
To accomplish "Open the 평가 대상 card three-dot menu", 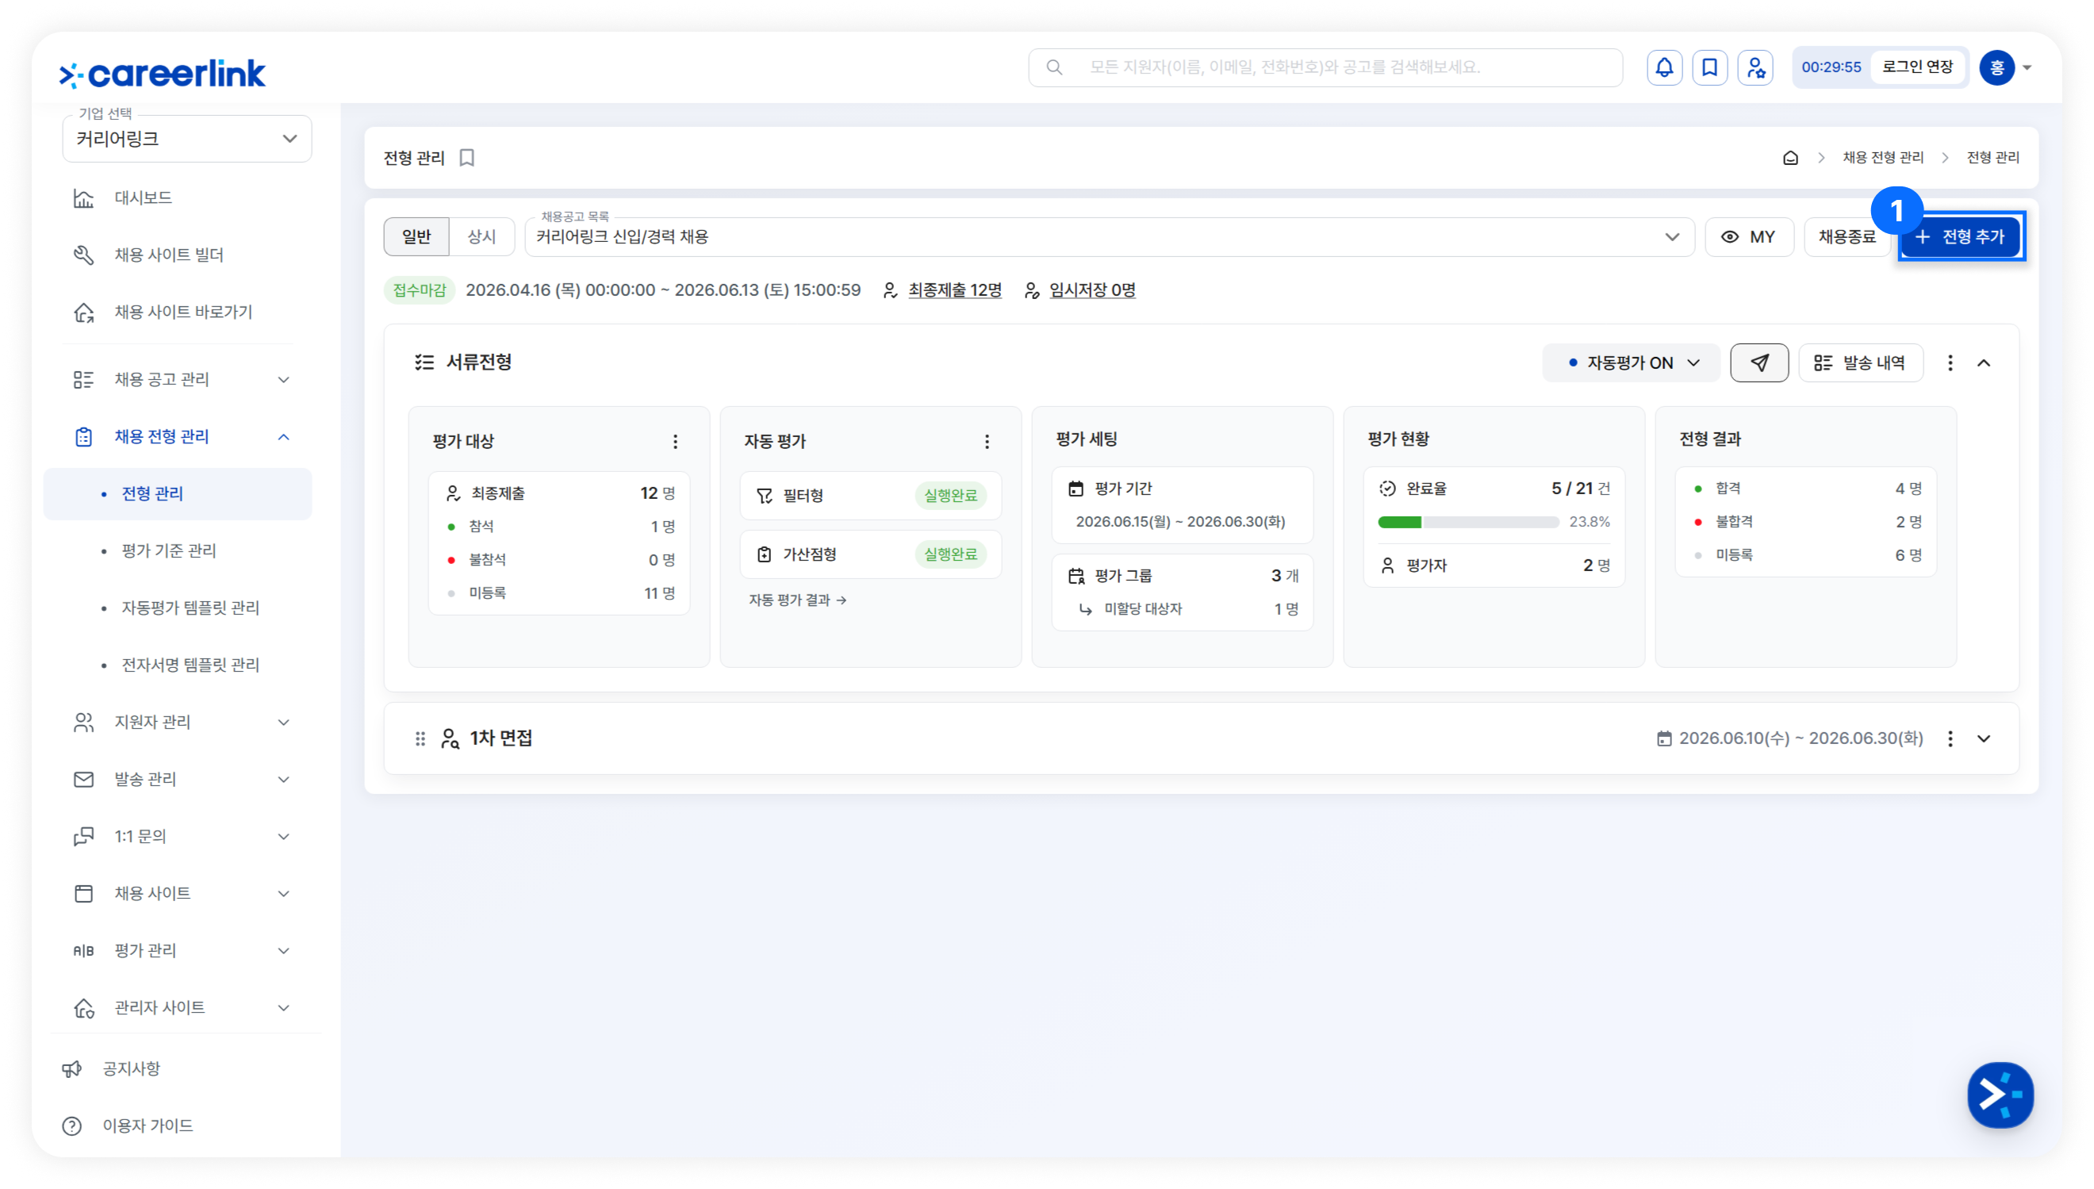I will pyautogui.click(x=675, y=442).
